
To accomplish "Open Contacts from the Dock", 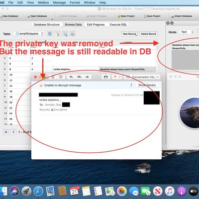I will click(x=62, y=191).
